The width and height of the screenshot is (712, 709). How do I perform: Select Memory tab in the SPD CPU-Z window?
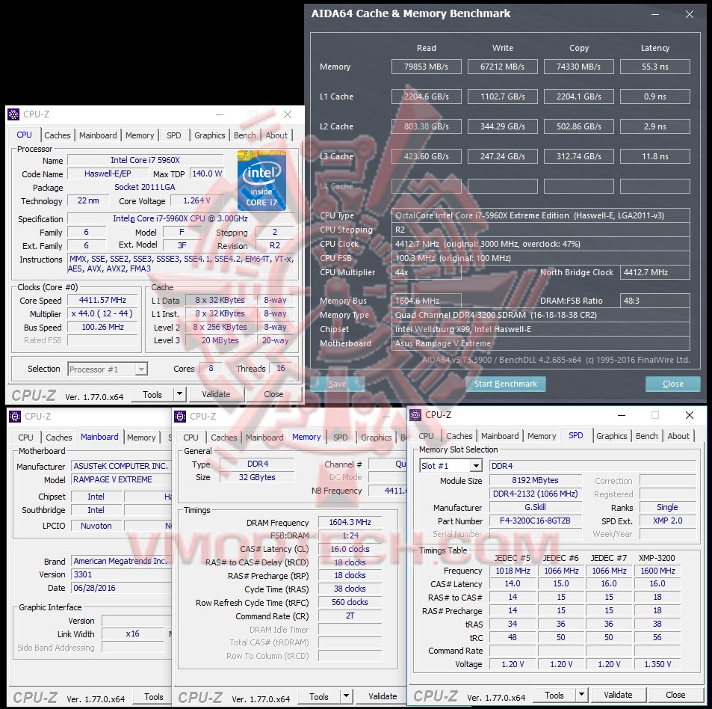(542, 436)
